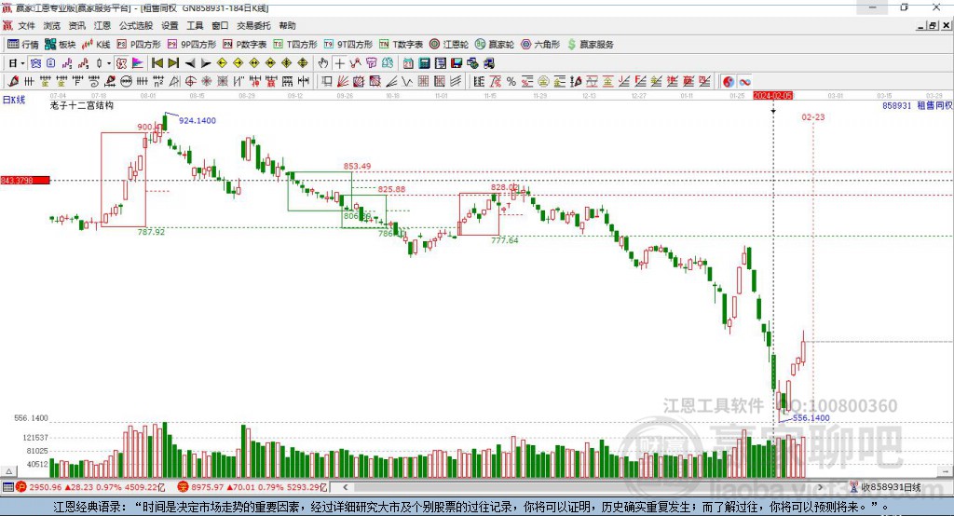Select the three parallel lines tool
This screenshot has height=516, width=954.
(455, 82)
